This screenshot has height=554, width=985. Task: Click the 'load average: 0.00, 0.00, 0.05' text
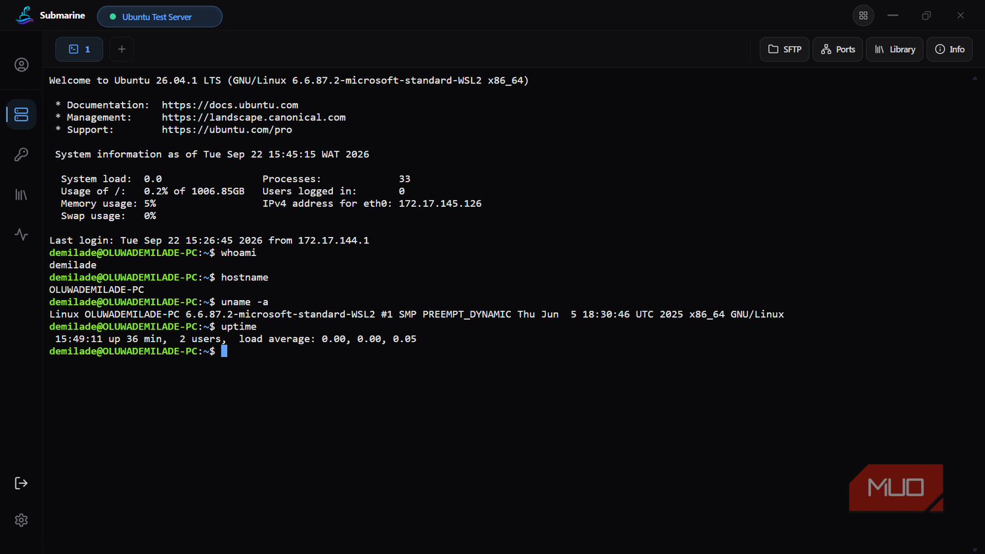[328, 339]
